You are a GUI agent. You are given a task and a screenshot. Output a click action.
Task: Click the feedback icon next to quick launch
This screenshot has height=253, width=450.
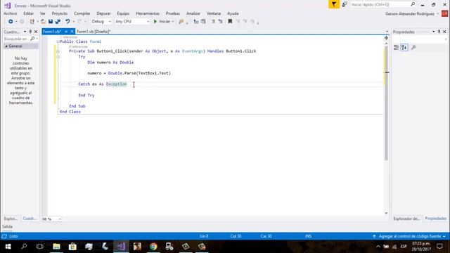click(x=345, y=4)
